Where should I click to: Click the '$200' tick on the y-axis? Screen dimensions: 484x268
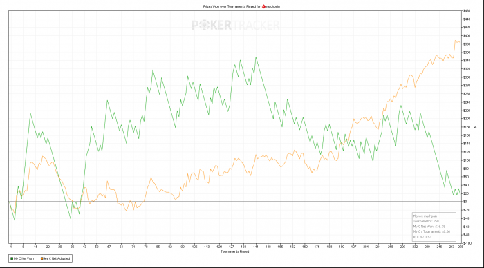click(467, 119)
